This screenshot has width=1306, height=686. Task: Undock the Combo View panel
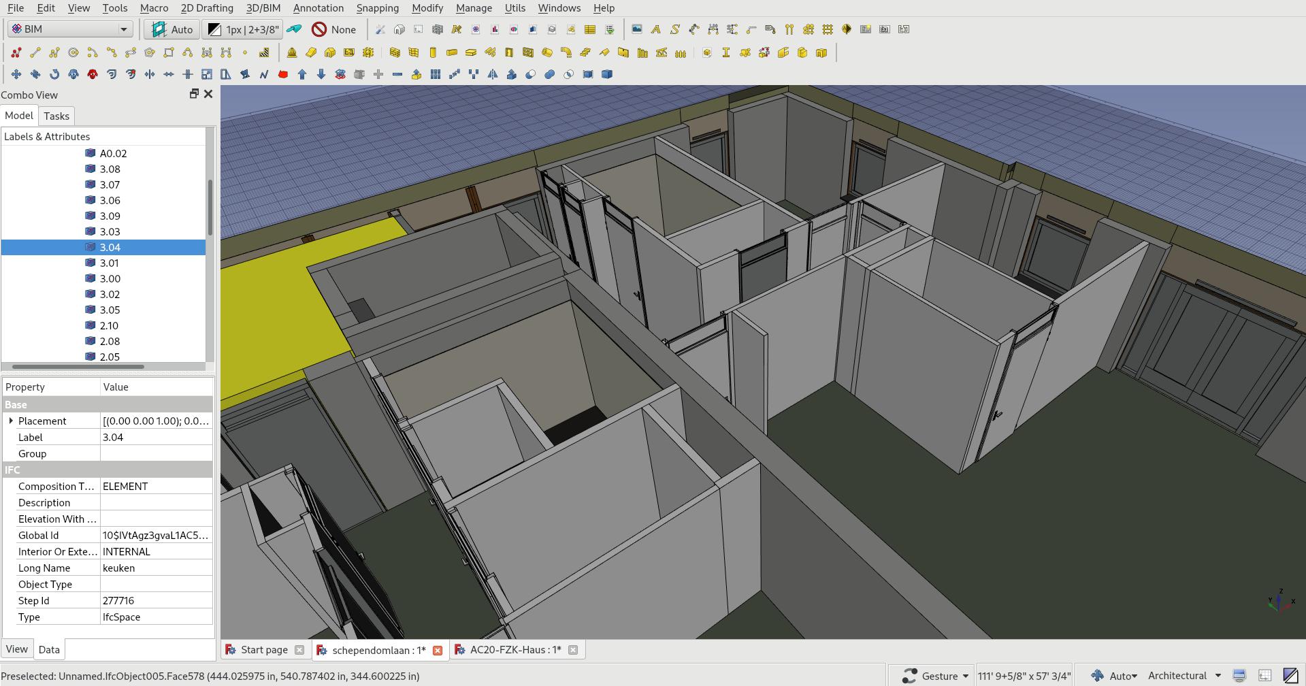194,94
